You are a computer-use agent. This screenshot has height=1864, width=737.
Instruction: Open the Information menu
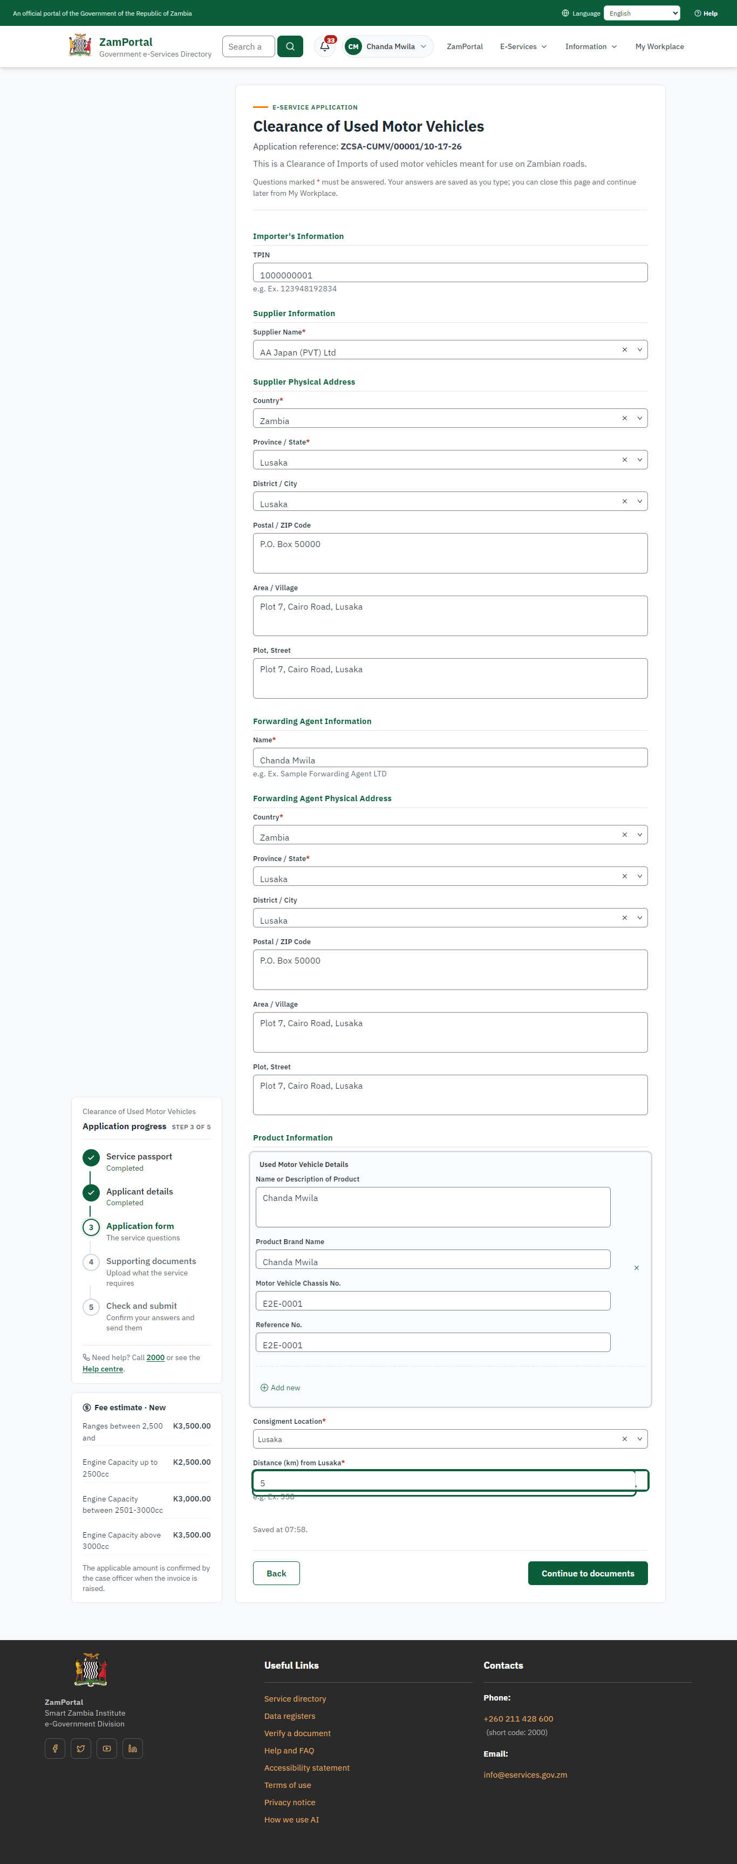[x=591, y=46]
